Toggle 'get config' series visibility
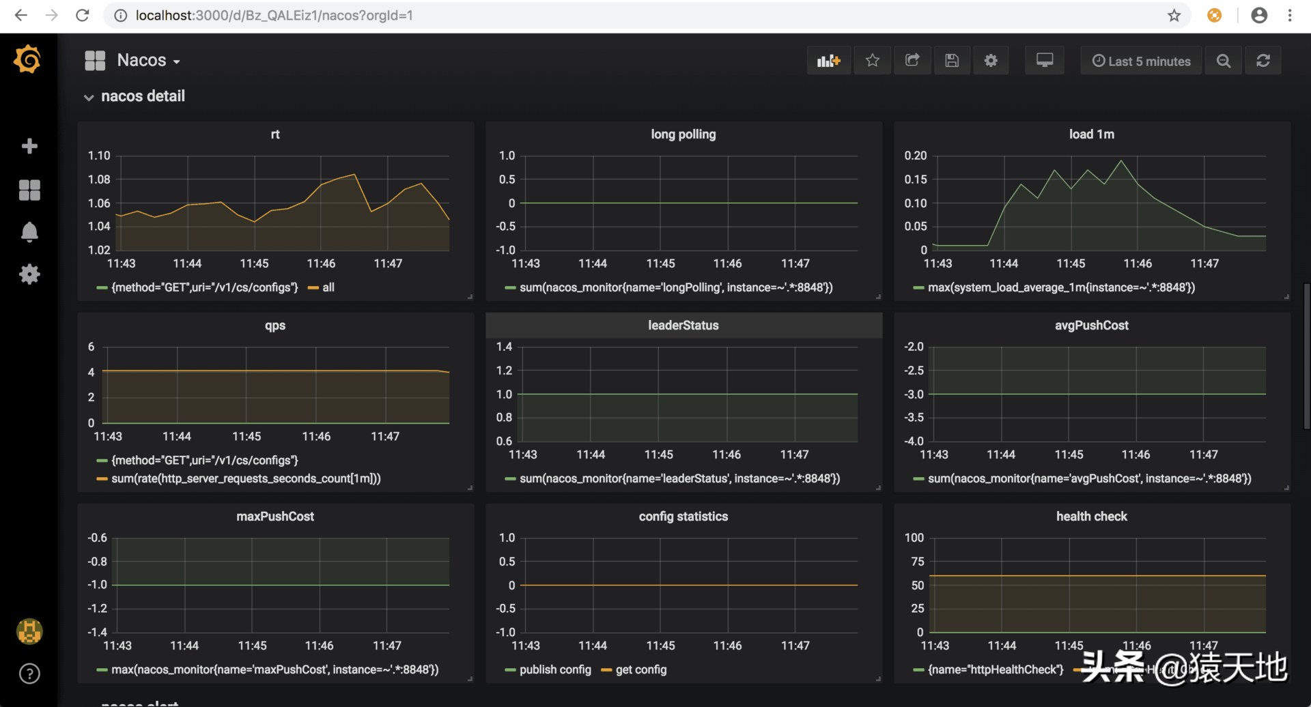The image size is (1311, 707). point(640,670)
